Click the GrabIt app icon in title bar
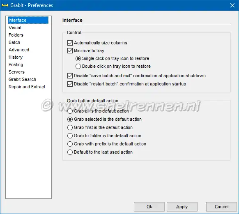Screen dimensions: 239x214 pyautogui.click(x=5, y=5)
